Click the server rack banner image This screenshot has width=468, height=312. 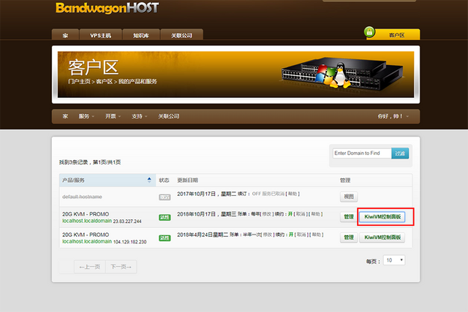pos(341,73)
